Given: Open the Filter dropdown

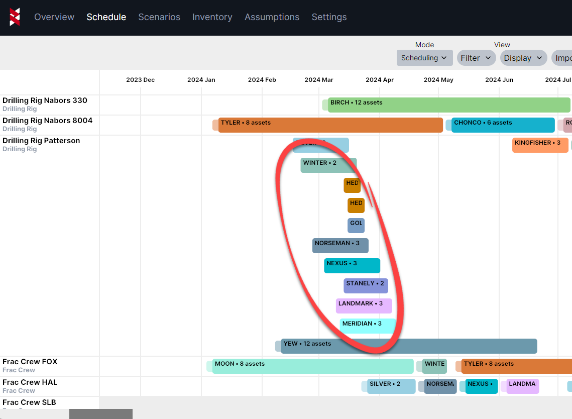Looking at the screenshot, I should click(476, 58).
